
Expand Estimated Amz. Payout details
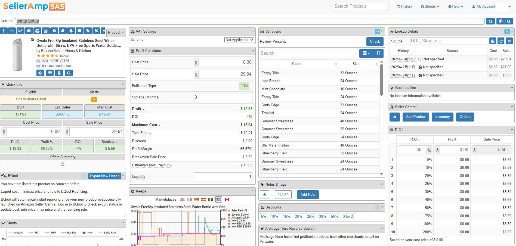tap(152, 165)
